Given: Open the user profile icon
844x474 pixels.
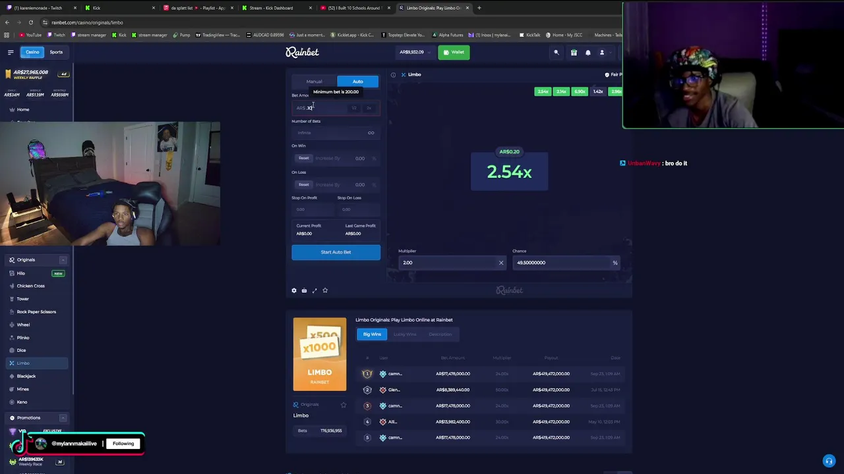Looking at the screenshot, I should tap(601, 52).
